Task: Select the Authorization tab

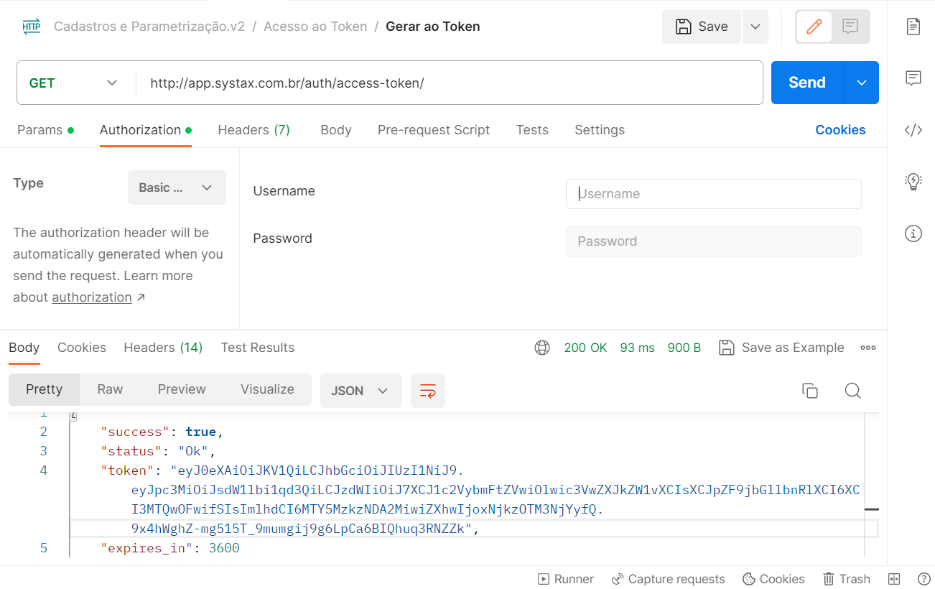Action: [146, 130]
